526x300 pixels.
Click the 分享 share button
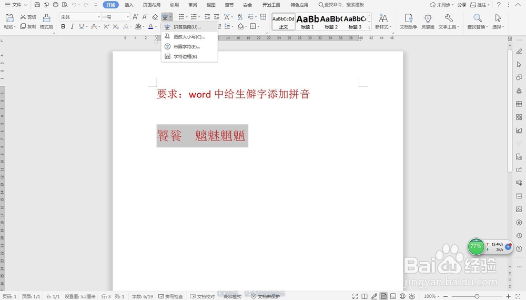tap(462, 5)
